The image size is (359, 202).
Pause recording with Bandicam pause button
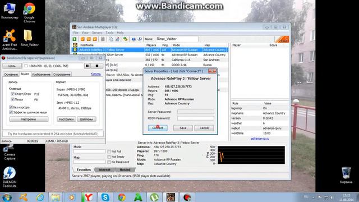pos(88,66)
